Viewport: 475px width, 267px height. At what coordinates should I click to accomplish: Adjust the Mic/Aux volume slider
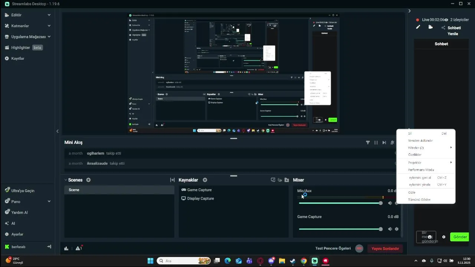[x=341, y=203]
